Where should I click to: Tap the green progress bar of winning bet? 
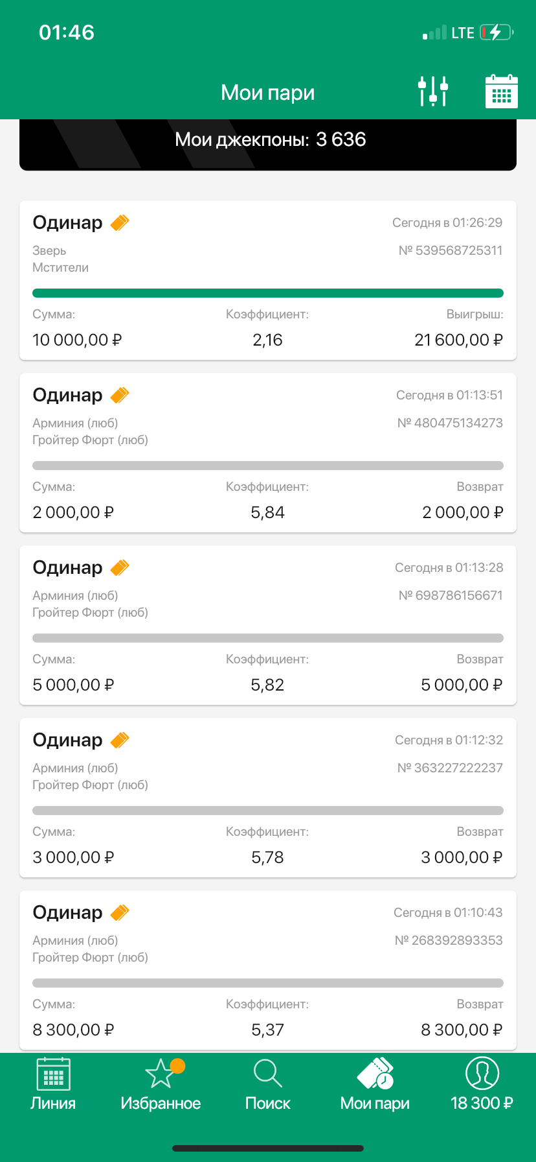click(268, 293)
